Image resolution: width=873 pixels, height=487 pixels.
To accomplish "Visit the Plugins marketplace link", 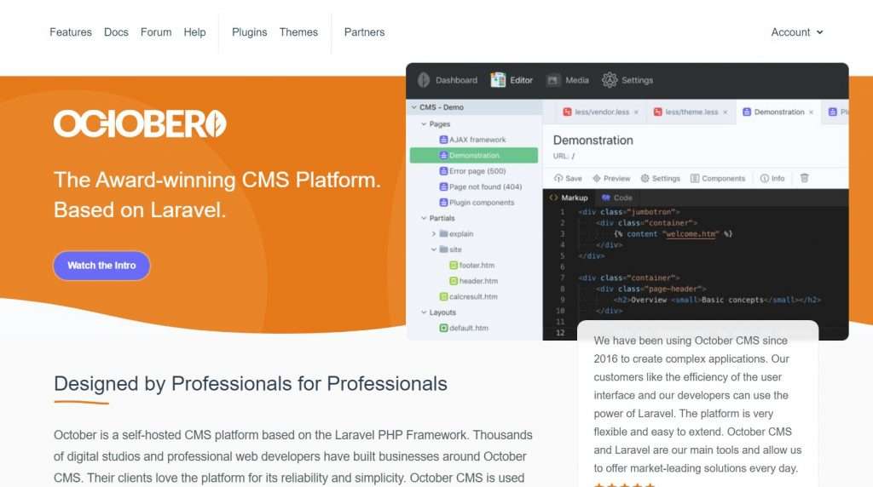I will coord(250,32).
